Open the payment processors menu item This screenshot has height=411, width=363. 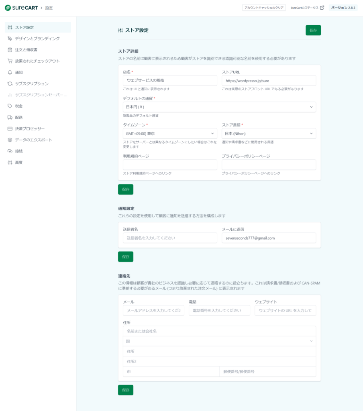point(30,128)
